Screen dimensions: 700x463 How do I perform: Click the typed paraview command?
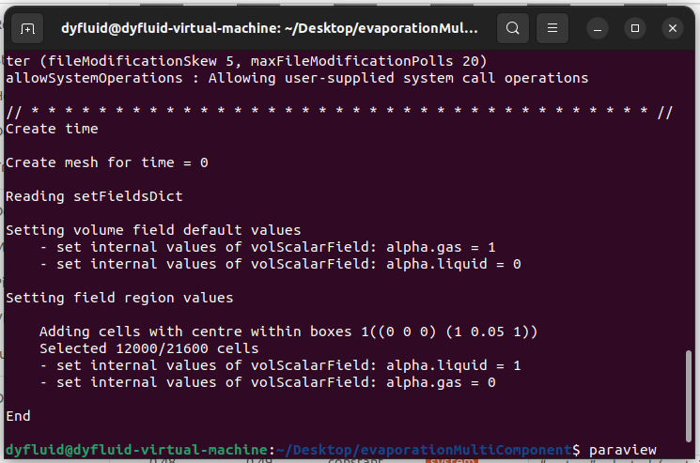click(623, 450)
